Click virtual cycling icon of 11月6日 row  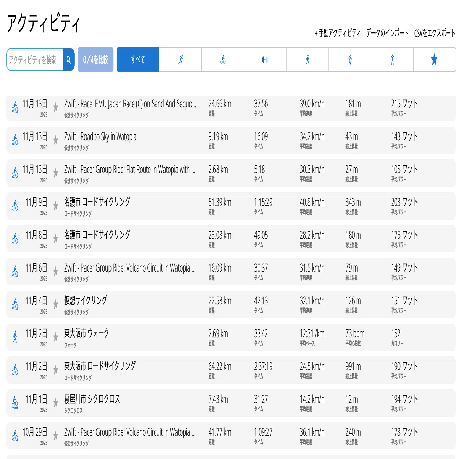[15, 271]
